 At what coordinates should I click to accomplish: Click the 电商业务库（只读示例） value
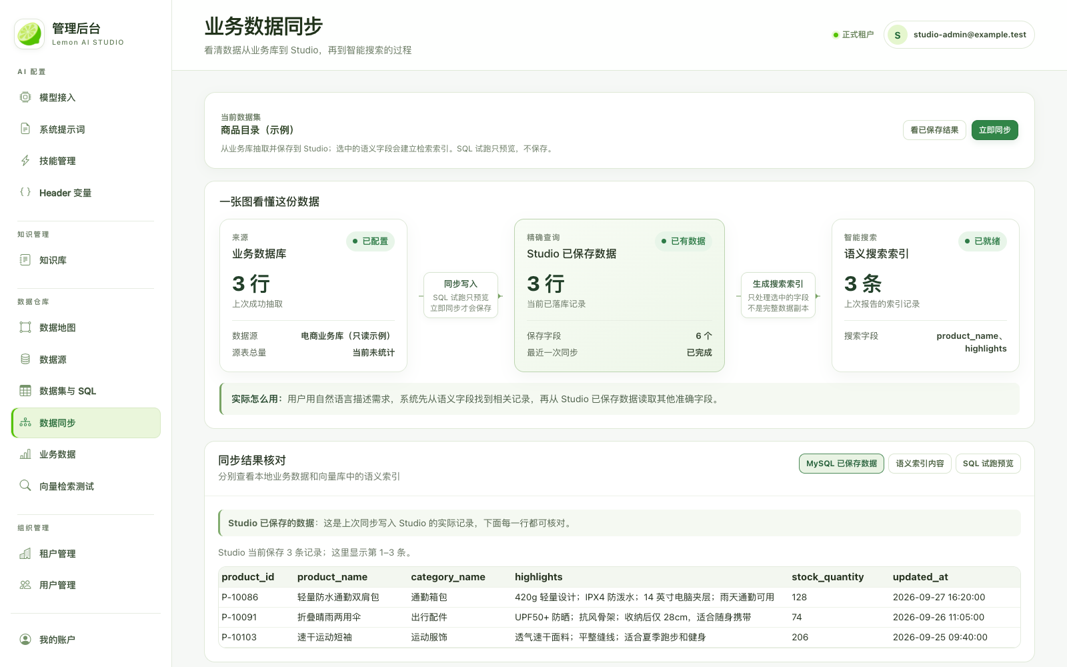coord(347,336)
